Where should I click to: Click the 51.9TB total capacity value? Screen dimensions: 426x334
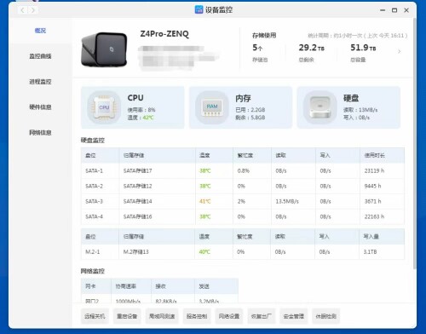[x=363, y=48]
